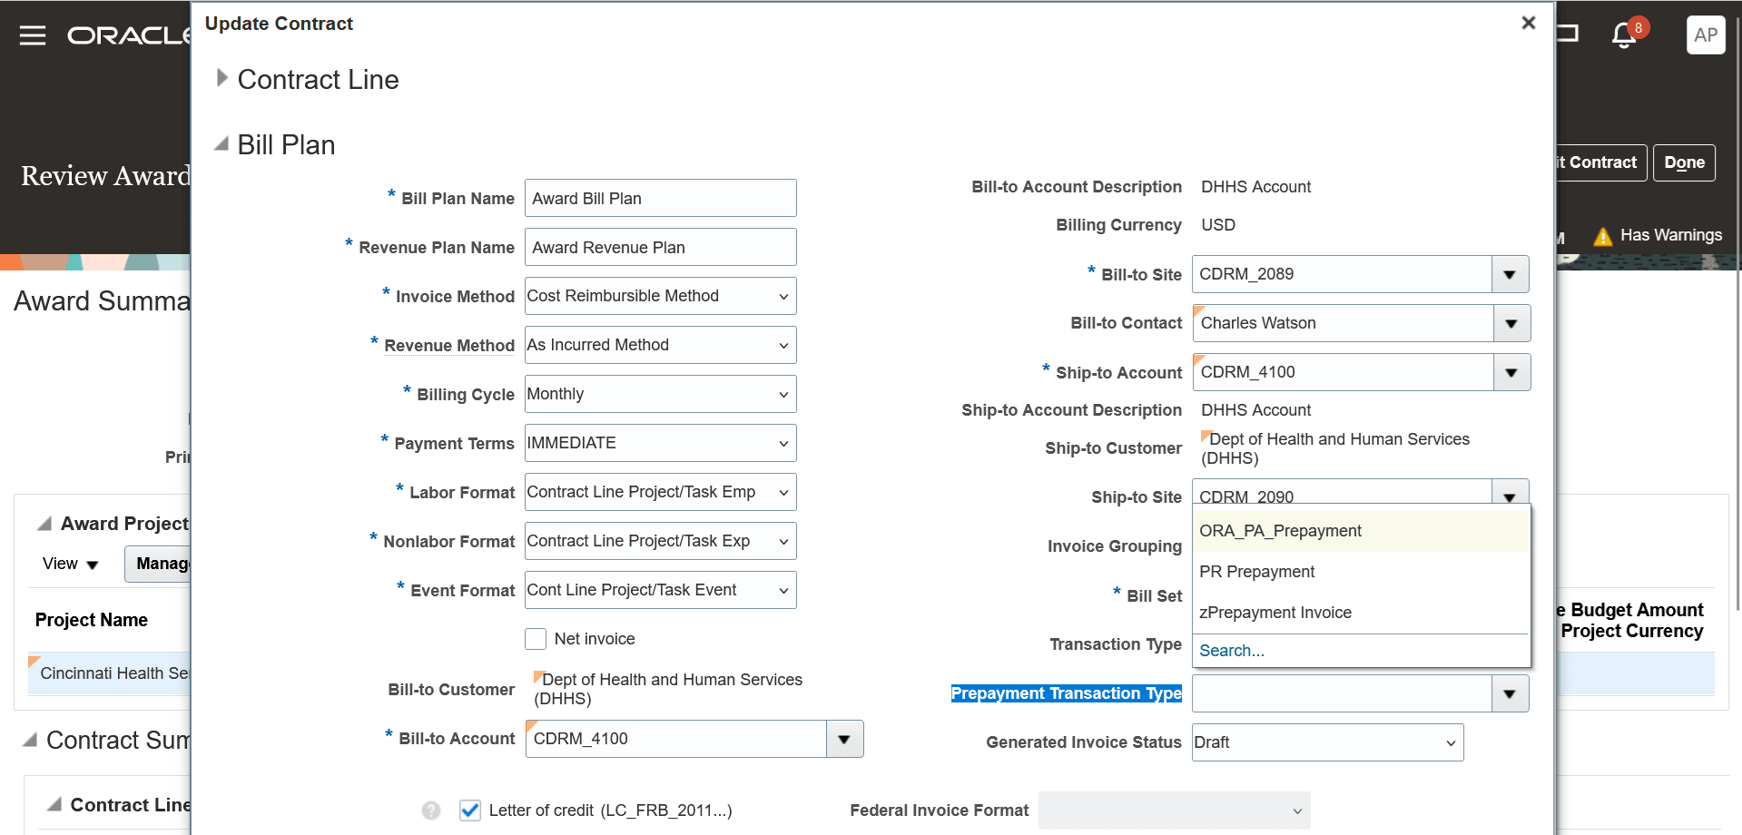Open the Billing Cycle dropdown

661,394
